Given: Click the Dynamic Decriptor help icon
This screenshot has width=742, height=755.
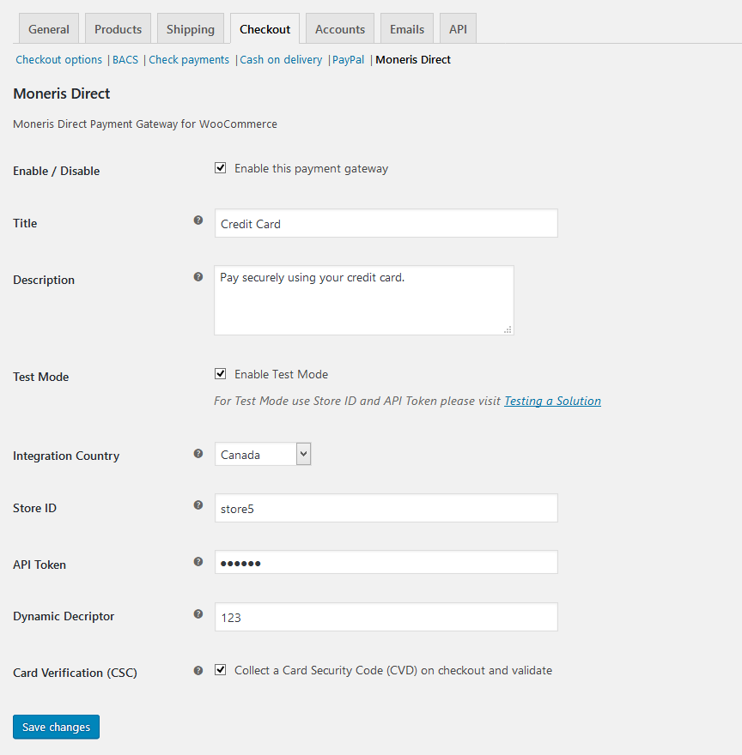Looking at the screenshot, I should (x=198, y=614).
